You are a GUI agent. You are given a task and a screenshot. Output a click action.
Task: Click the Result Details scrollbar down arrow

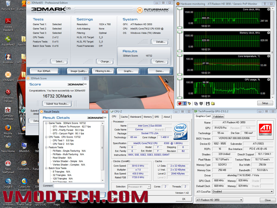103,180
